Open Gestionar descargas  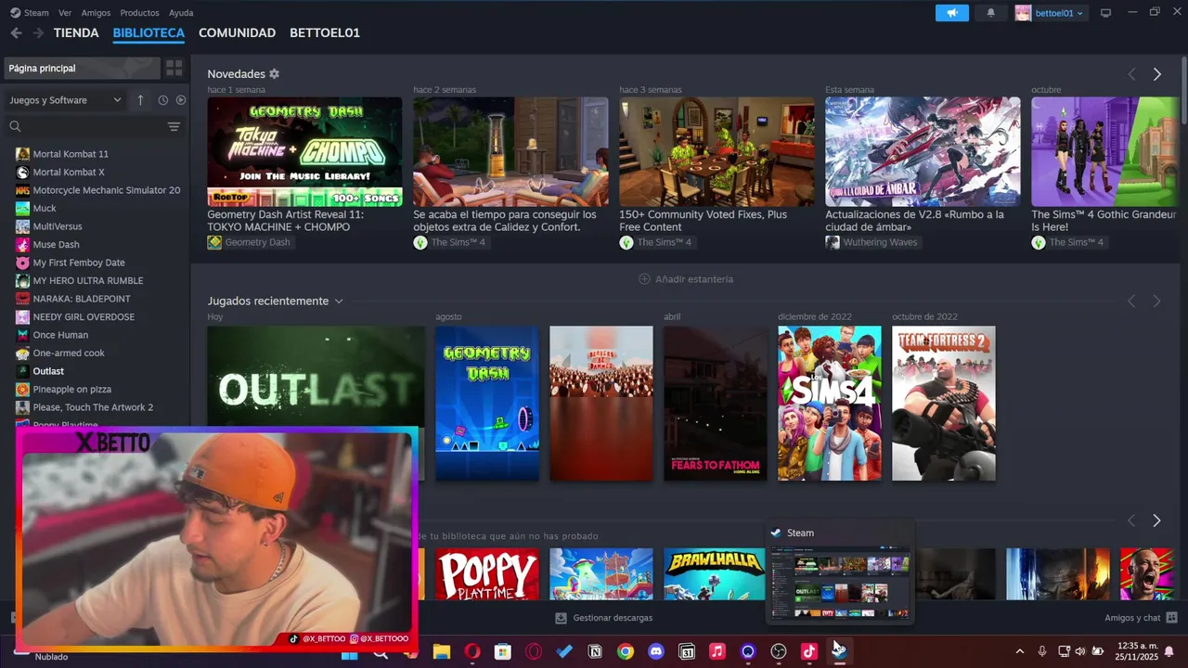pyautogui.click(x=603, y=618)
